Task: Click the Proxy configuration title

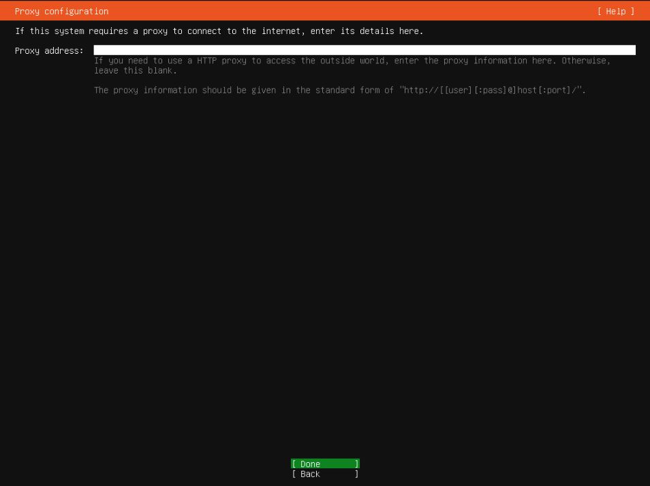Action: coord(61,11)
